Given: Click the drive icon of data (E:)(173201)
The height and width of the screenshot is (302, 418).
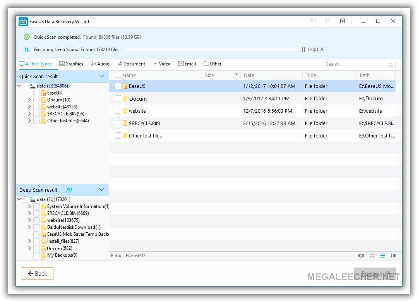Looking at the screenshot, I should [x=33, y=199].
